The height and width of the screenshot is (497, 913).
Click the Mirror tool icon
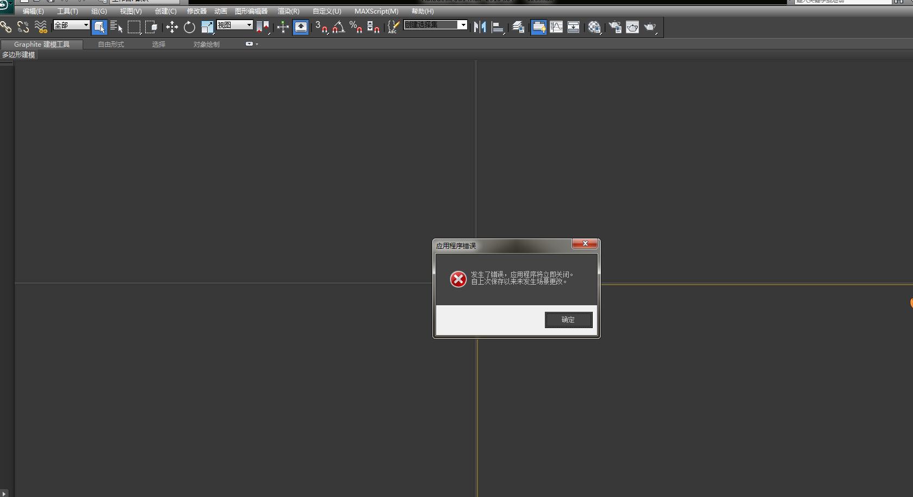click(x=480, y=27)
